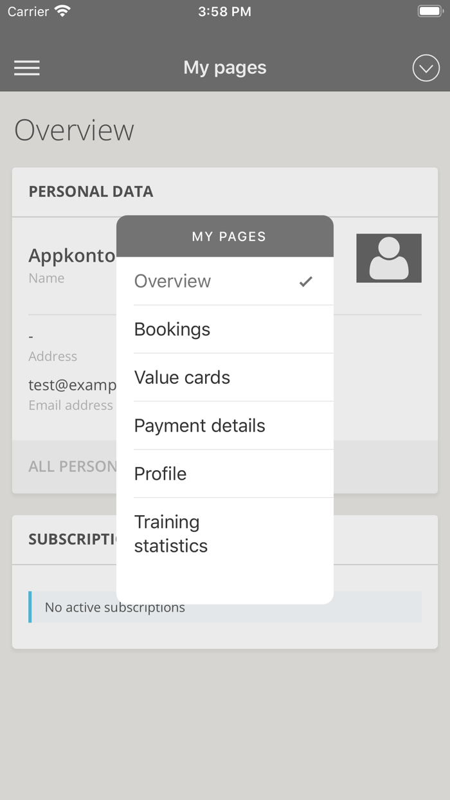450x800 pixels.
Task: Collapse the My pages dropdown chevron
Action: click(426, 68)
